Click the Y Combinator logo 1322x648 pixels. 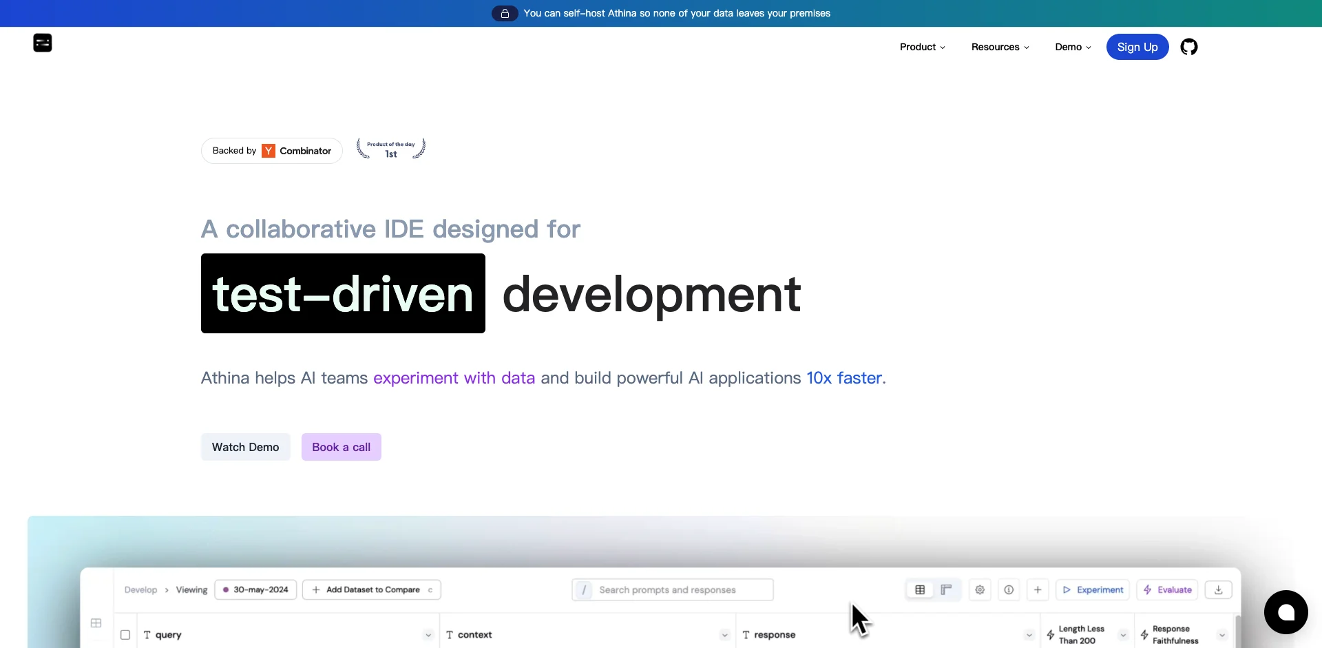[x=269, y=151]
